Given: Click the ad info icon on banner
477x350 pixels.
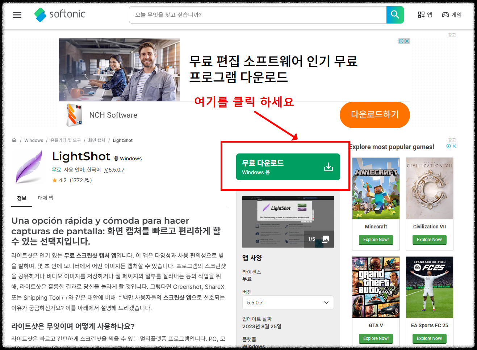Looking at the screenshot, I should pos(401,41).
